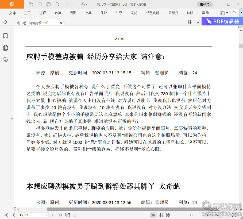The image size is (243, 219).
Task: Click vertical scrollbar up arrow
Action: point(241,31)
